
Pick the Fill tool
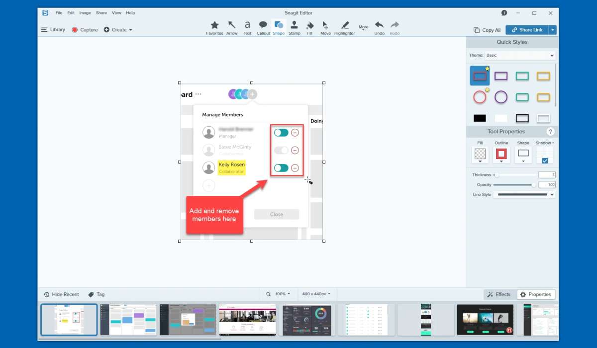click(309, 27)
